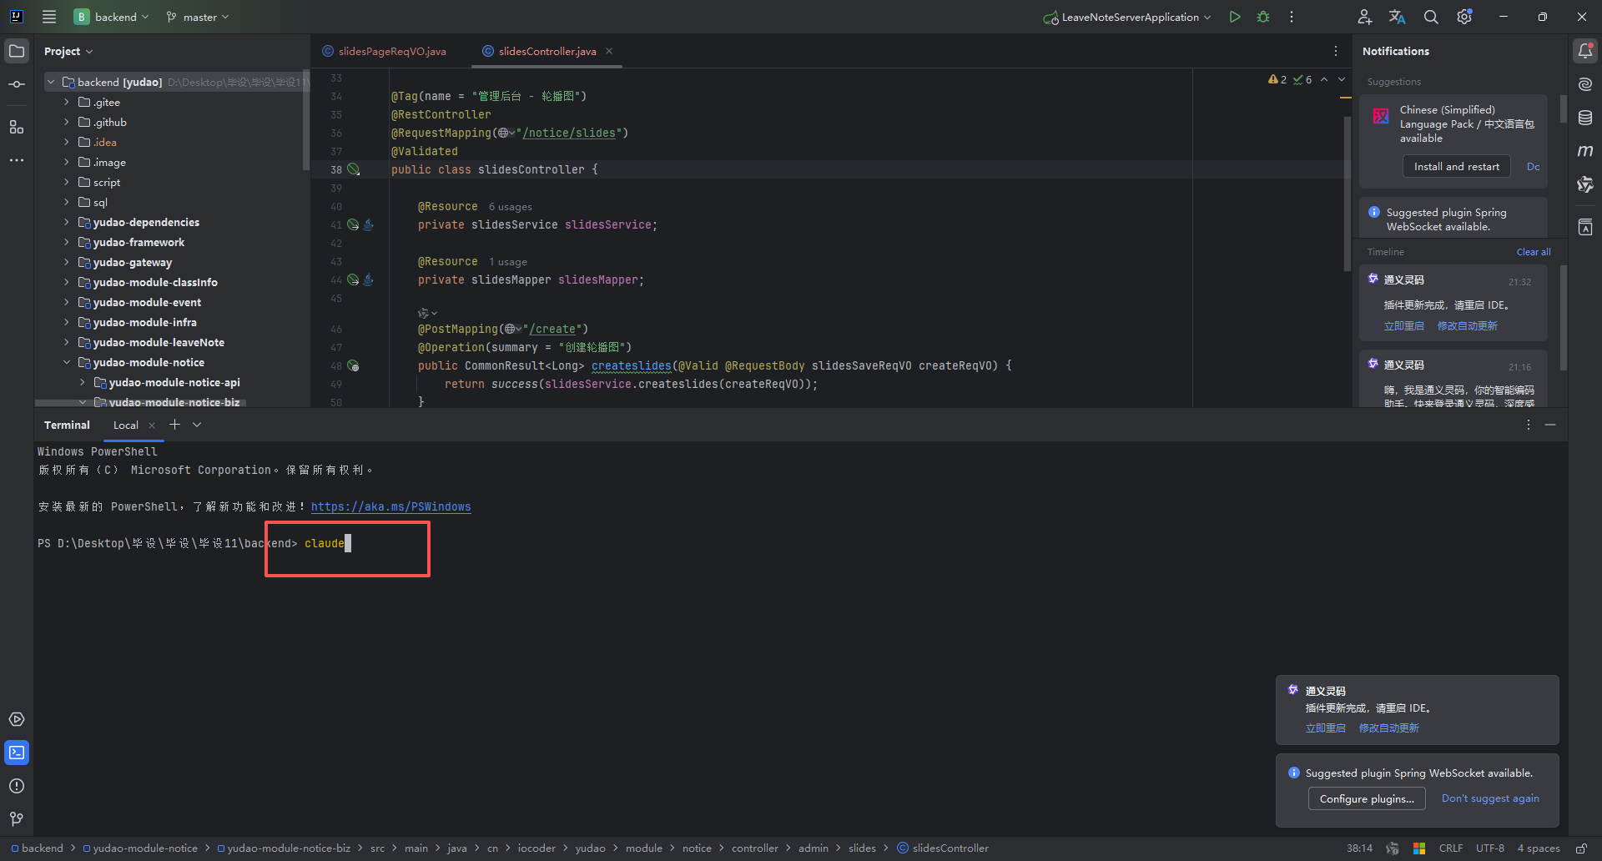
Task: Expand the yudao-module-leaveNote folder
Action: click(67, 342)
